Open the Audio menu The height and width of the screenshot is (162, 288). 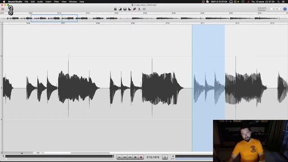40,2
